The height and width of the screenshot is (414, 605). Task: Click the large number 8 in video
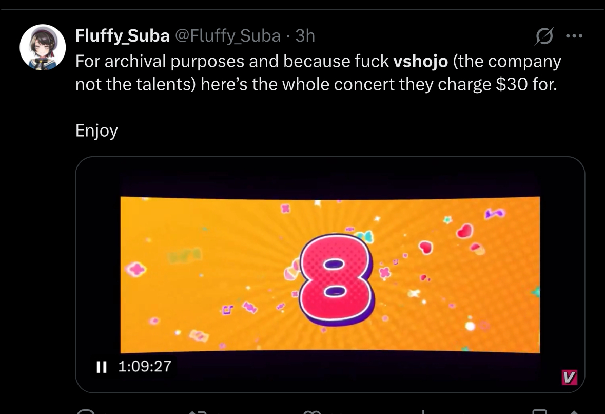335,280
